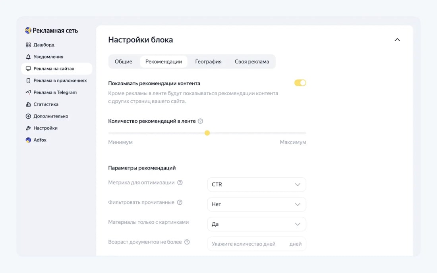This screenshot has width=437, height=273.
Task: Click the recommendations quantity slider handle
Action: tap(207, 133)
